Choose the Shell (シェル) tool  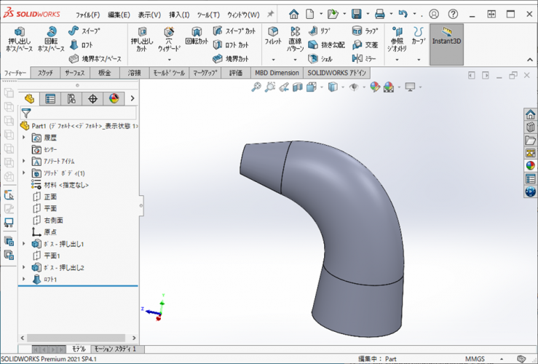tap(320, 58)
